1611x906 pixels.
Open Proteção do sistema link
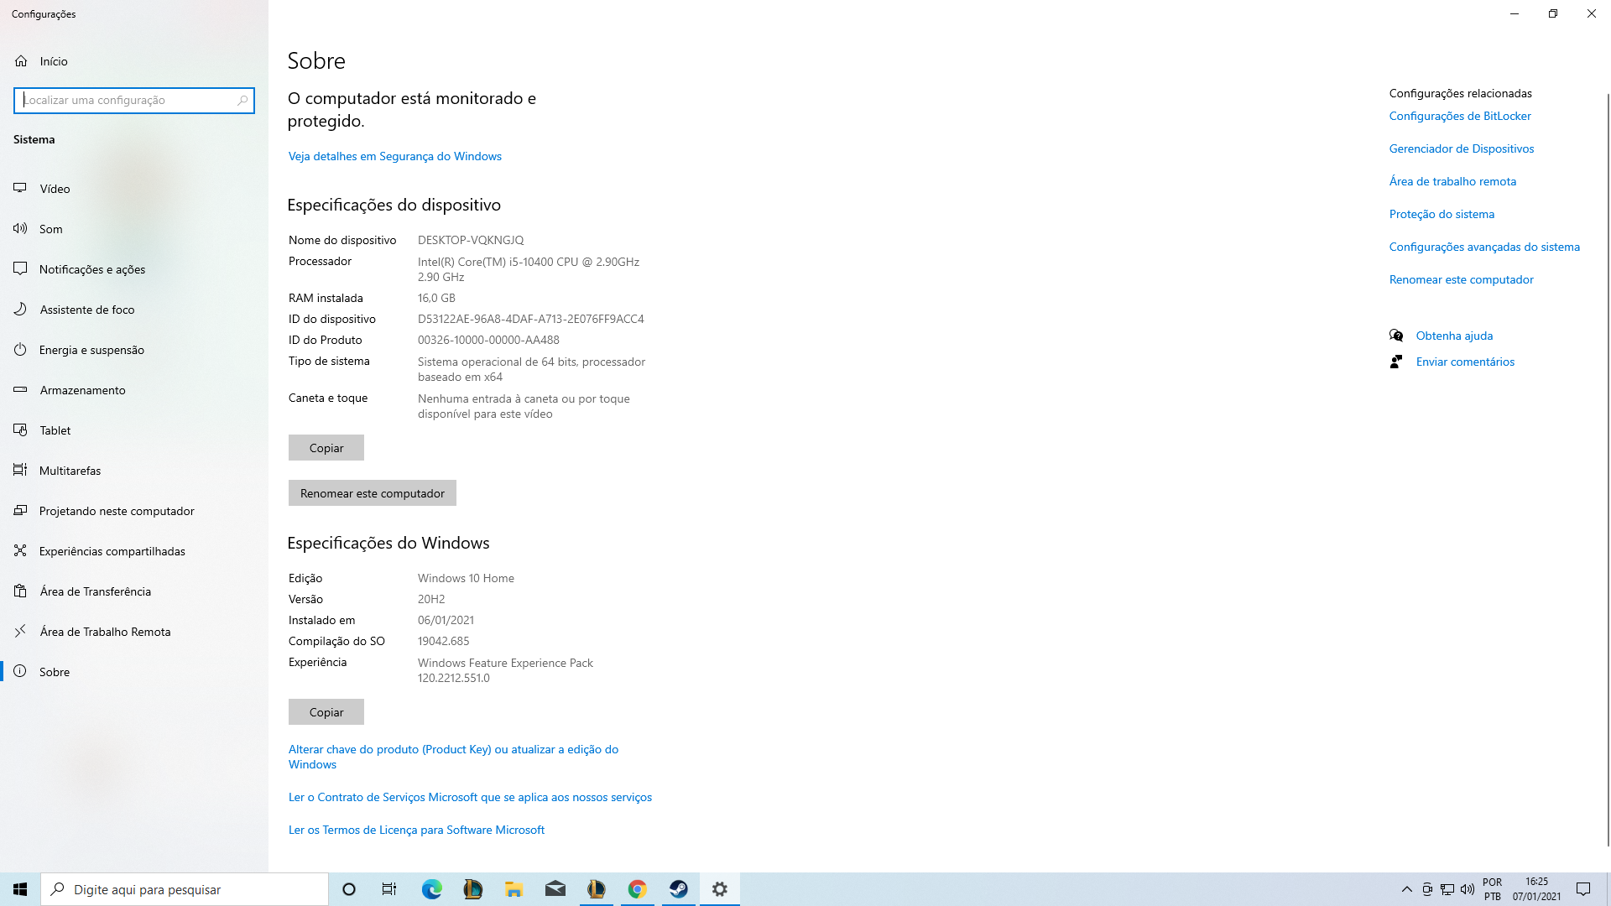tap(1442, 215)
